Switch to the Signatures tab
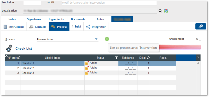209x97 pixels. click(x=34, y=19)
